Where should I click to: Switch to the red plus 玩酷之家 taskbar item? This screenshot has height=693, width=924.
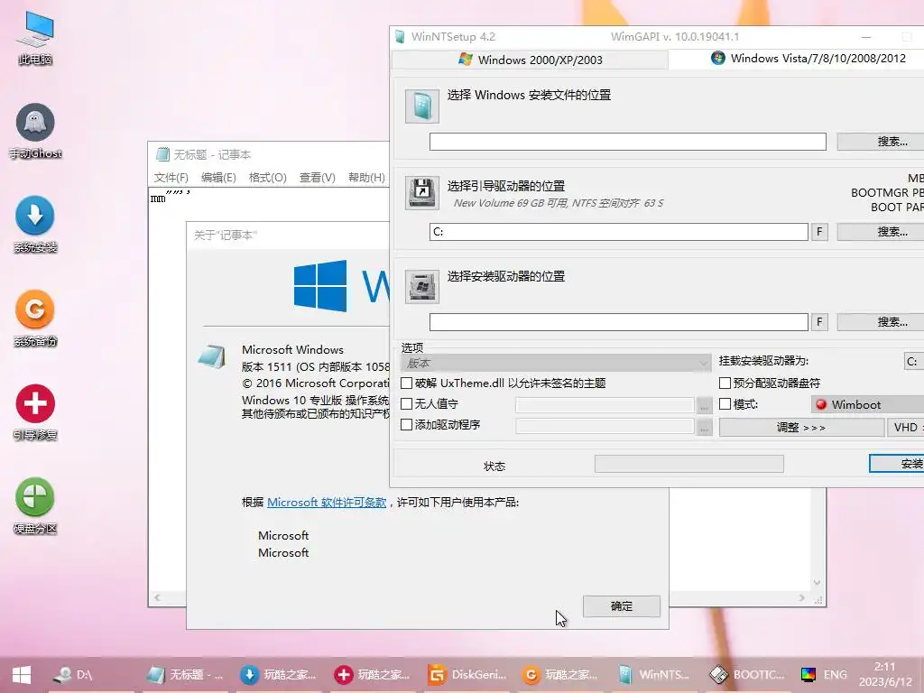[372, 675]
